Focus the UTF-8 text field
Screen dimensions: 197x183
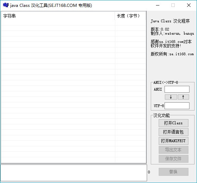coord(177,106)
